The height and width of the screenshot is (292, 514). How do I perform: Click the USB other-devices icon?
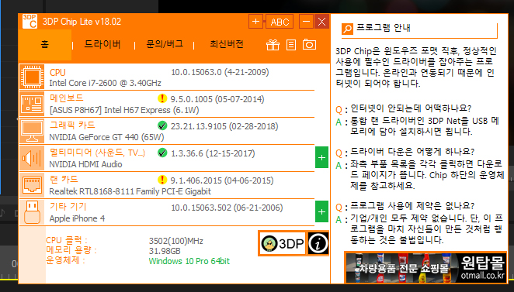pos(32,212)
